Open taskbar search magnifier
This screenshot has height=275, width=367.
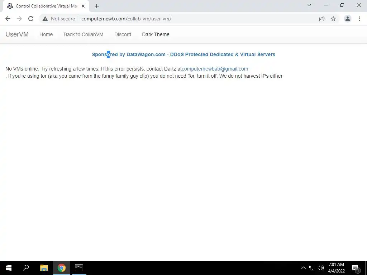pyautogui.click(x=26, y=268)
